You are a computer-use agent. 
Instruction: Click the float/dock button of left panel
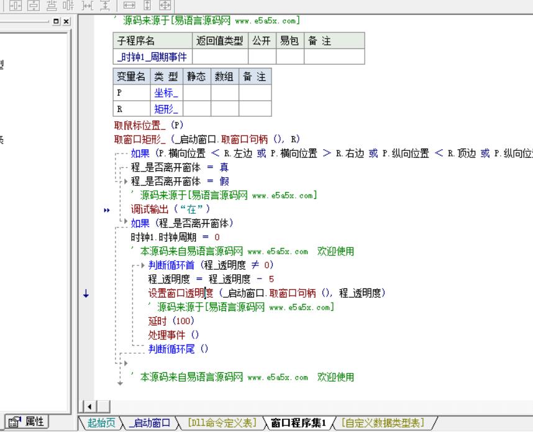[x=57, y=21]
